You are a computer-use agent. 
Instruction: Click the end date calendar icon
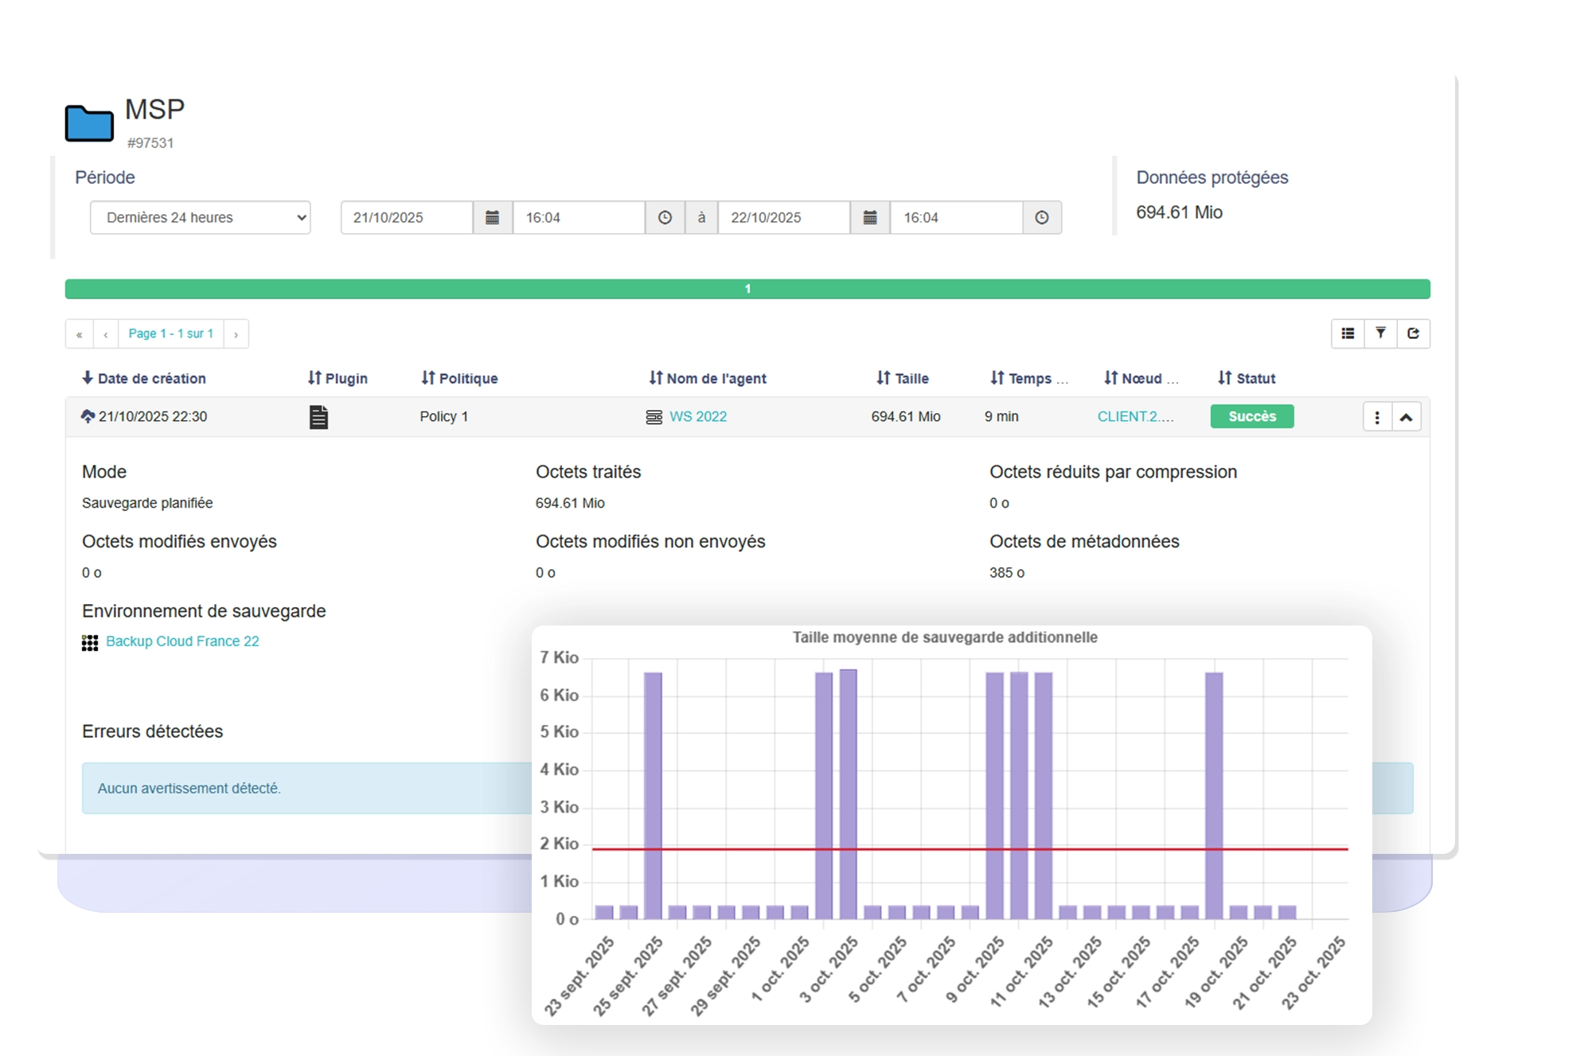[x=869, y=217]
